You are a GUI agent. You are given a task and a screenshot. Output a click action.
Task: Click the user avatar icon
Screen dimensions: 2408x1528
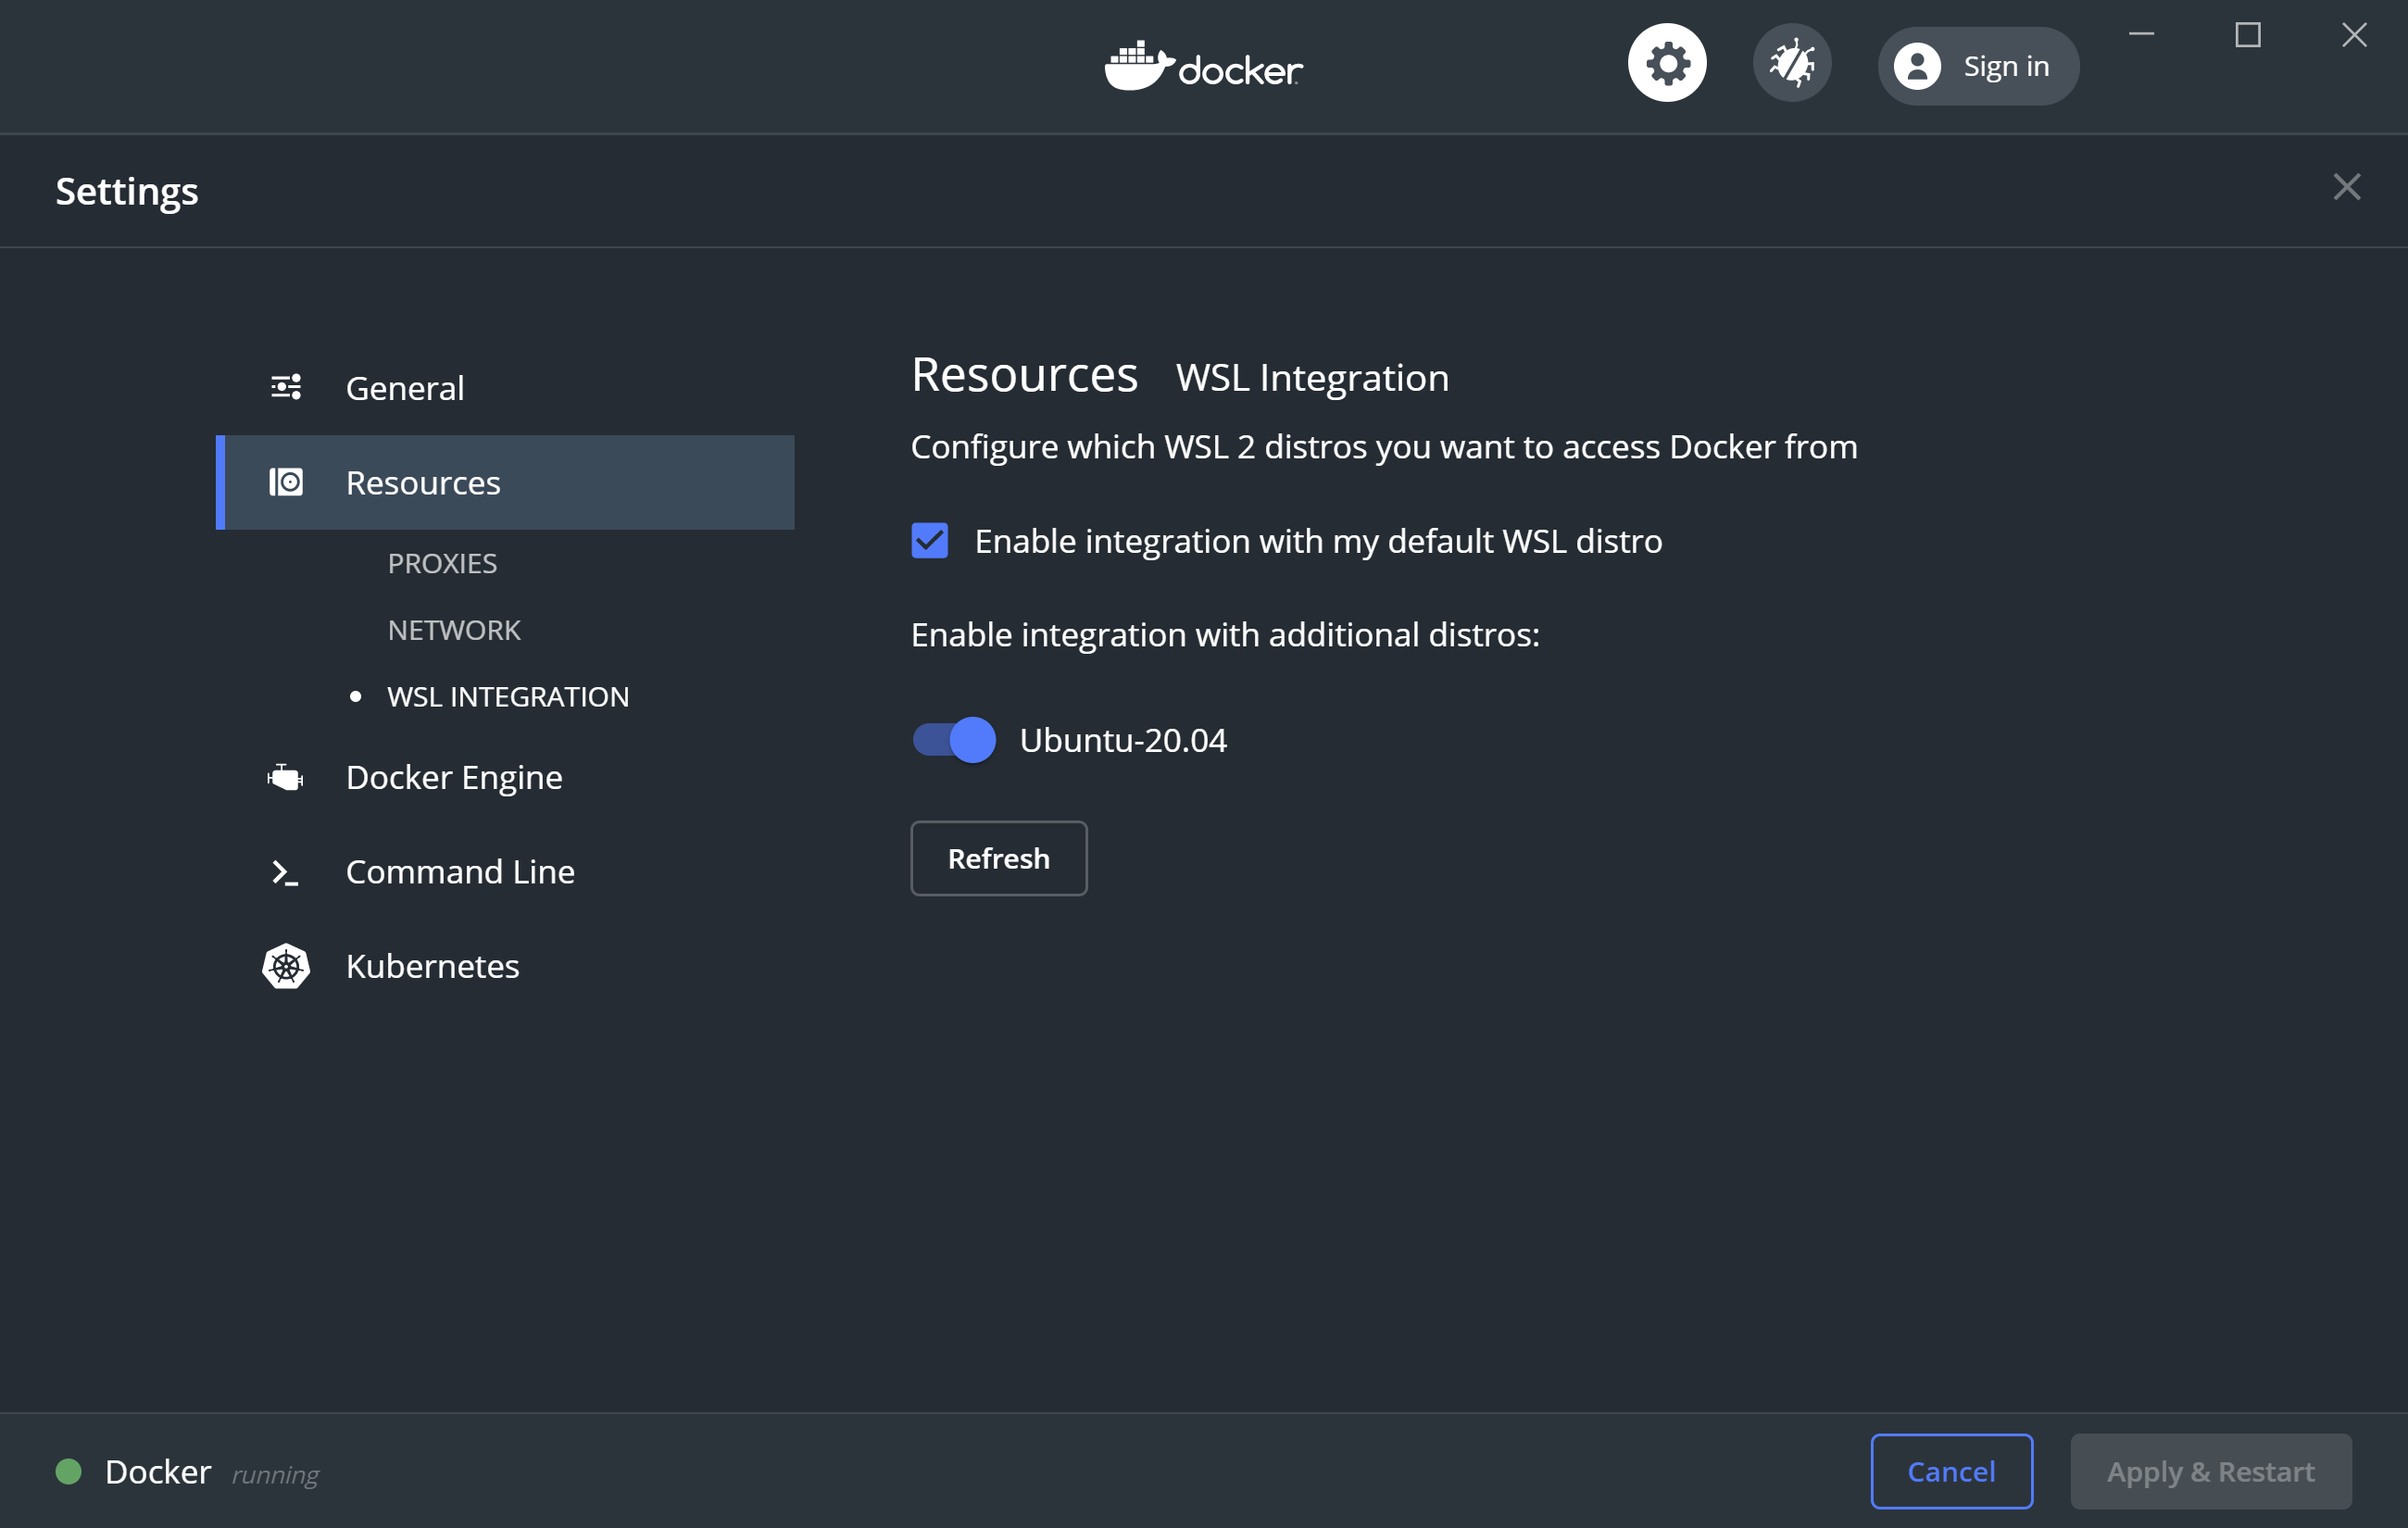[1917, 66]
